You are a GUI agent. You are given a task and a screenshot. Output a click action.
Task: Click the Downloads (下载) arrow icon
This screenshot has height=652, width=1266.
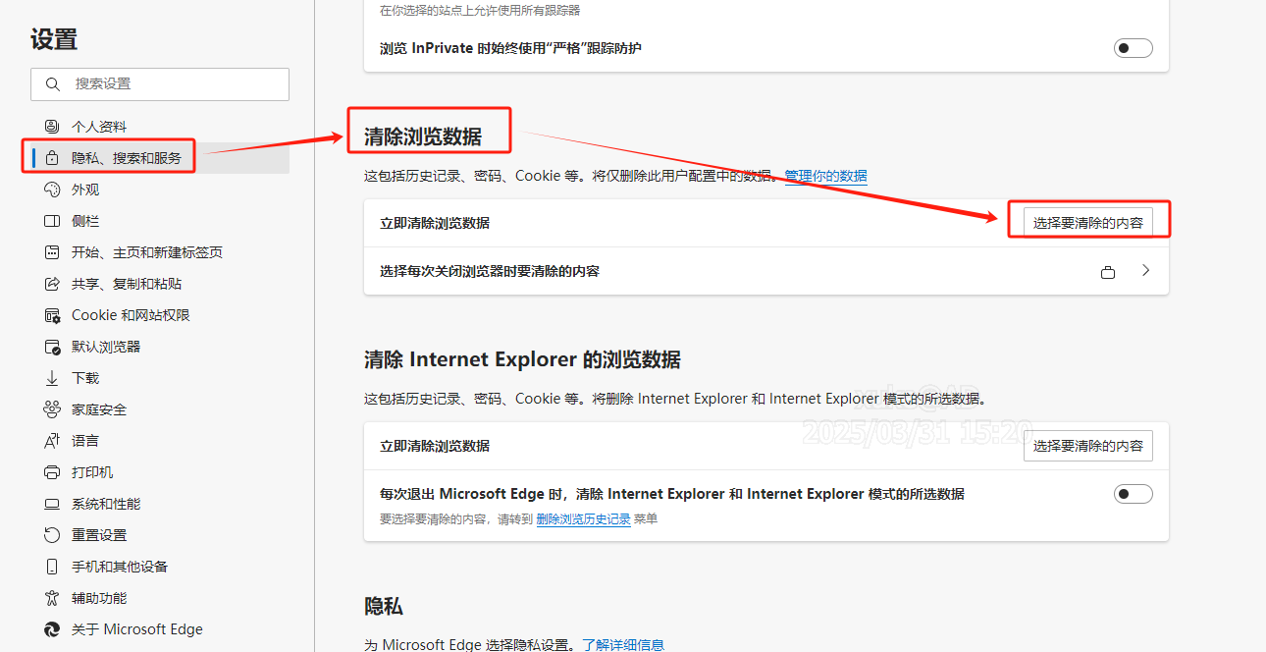52,378
